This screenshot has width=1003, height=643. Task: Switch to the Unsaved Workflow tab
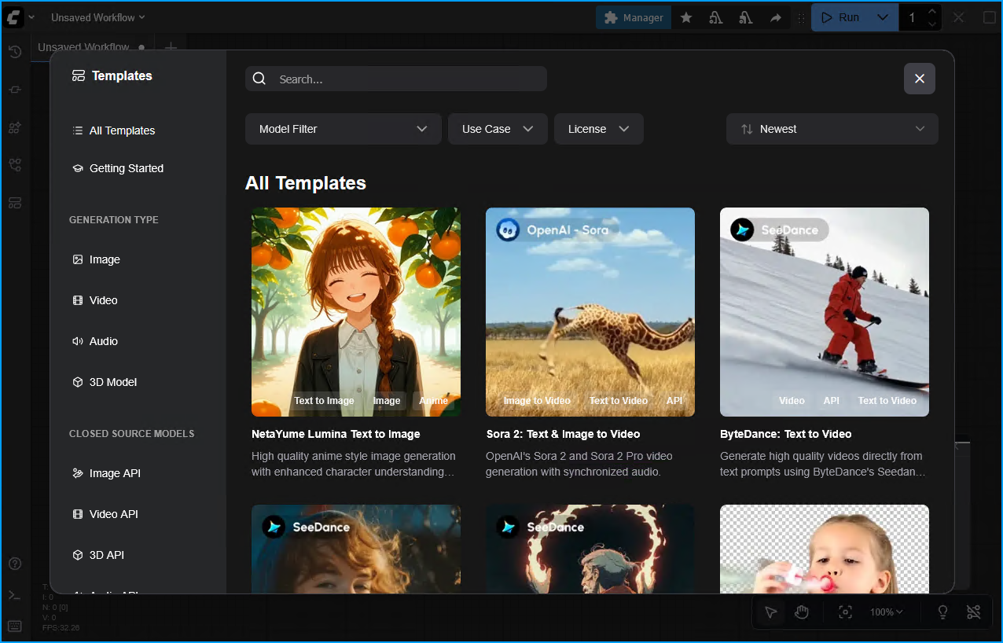tap(84, 47)
